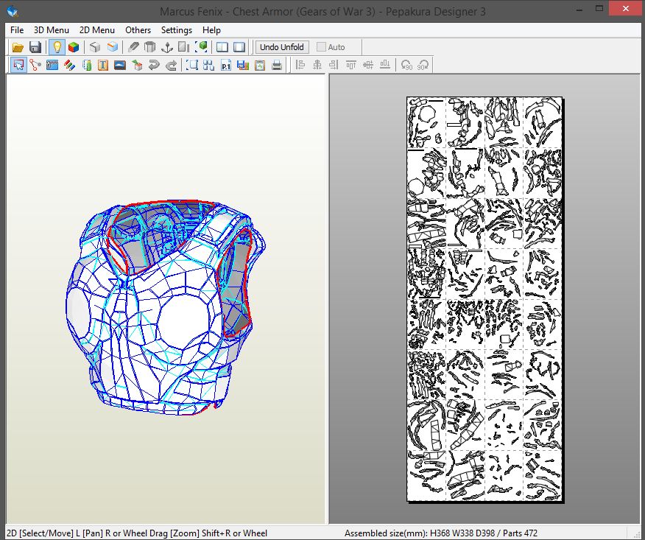
Task: Click the Align Vertical Center icon
Action: click(368, 65)
